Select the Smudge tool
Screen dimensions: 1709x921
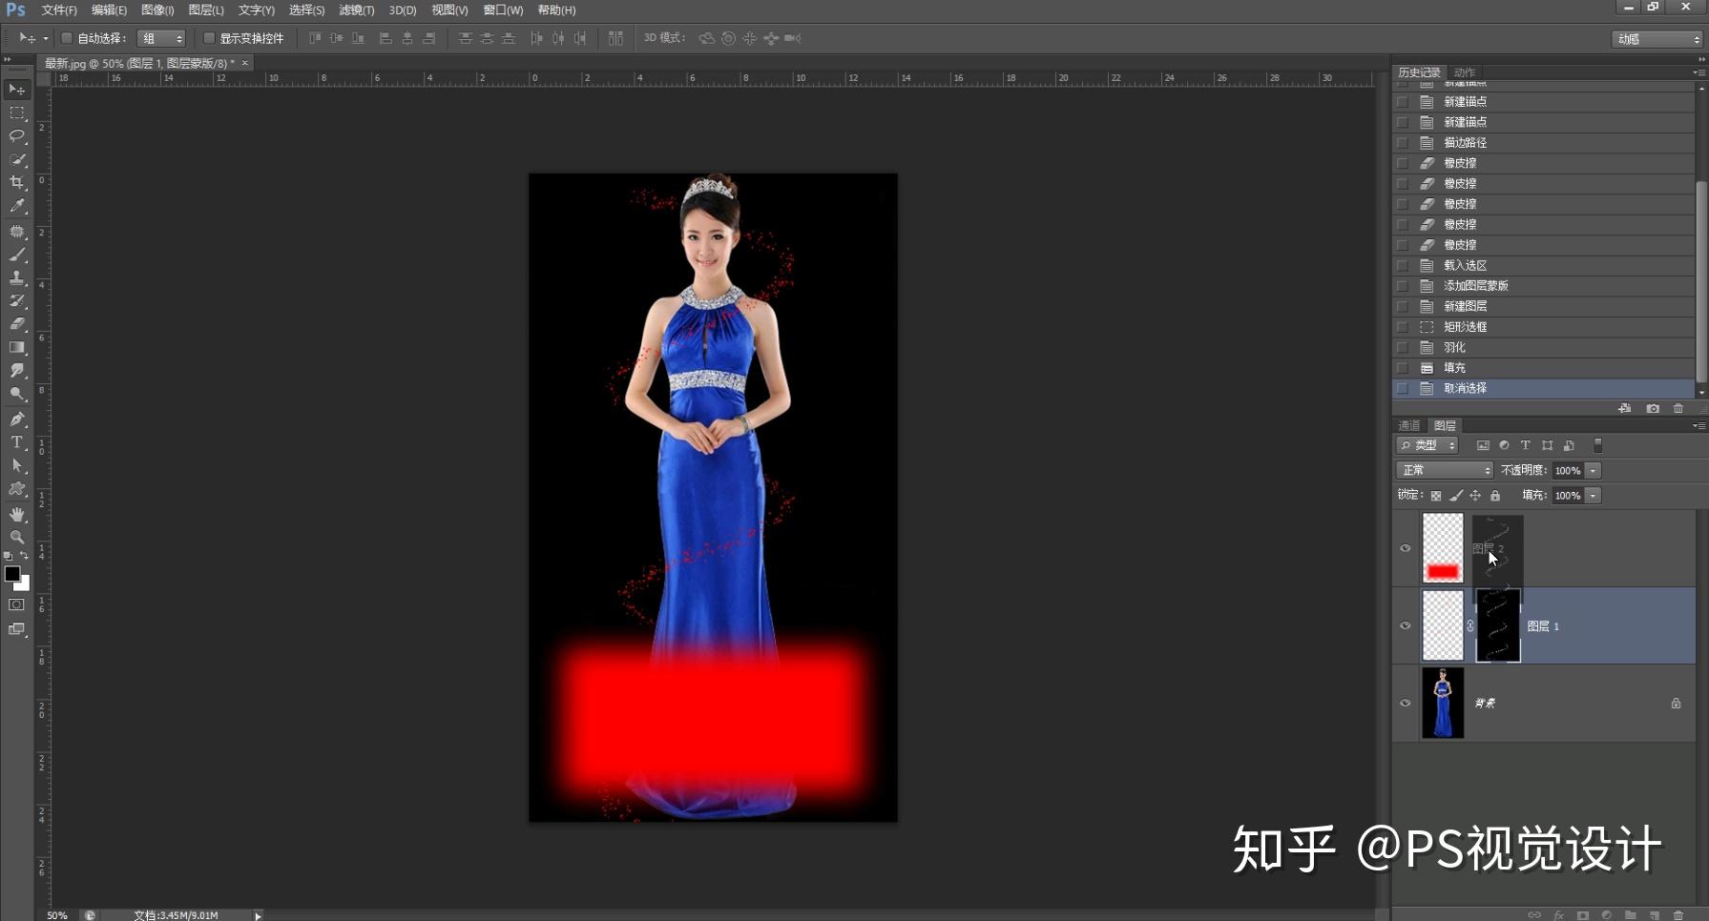tap(17, 370)
